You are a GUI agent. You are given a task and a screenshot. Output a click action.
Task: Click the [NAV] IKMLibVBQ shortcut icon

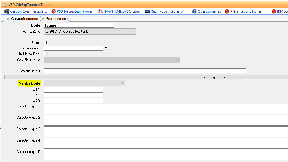pos(101,11)
